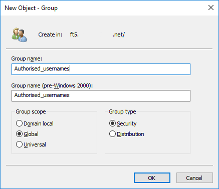Click the ft5. domain path text
The image size is (219, 189).
[x=74, y=34]
